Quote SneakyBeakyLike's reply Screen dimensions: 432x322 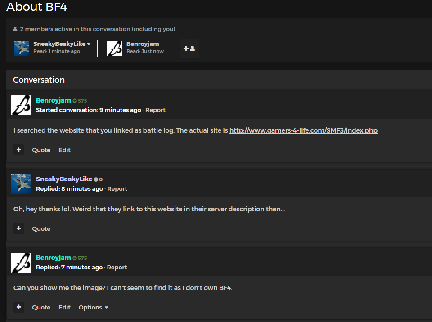pos(41,229)
